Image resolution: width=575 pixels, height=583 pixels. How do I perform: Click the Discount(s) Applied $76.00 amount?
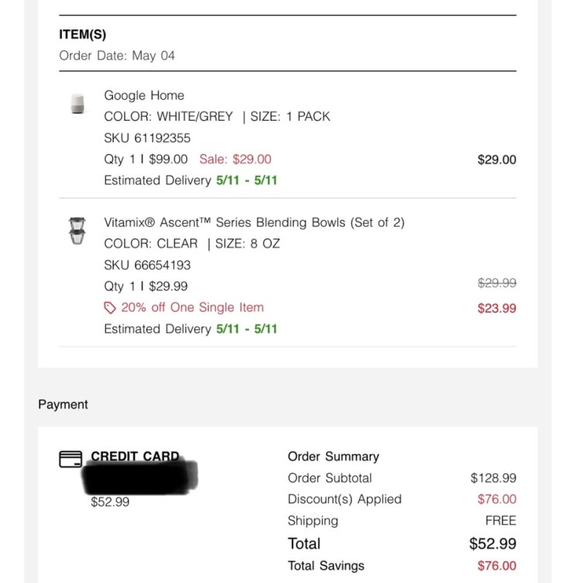pyautogui.click(x=497, y=499)
